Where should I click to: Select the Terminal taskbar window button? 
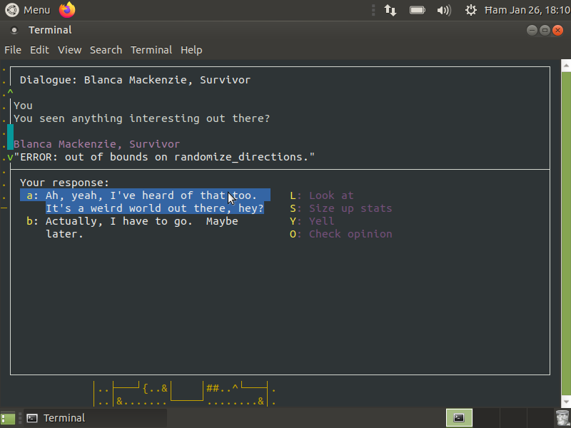point(96,418)
